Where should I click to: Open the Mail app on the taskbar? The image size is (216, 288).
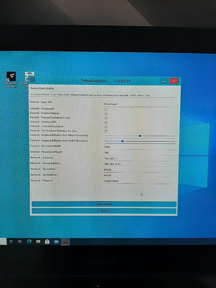[x=56, y=242]
